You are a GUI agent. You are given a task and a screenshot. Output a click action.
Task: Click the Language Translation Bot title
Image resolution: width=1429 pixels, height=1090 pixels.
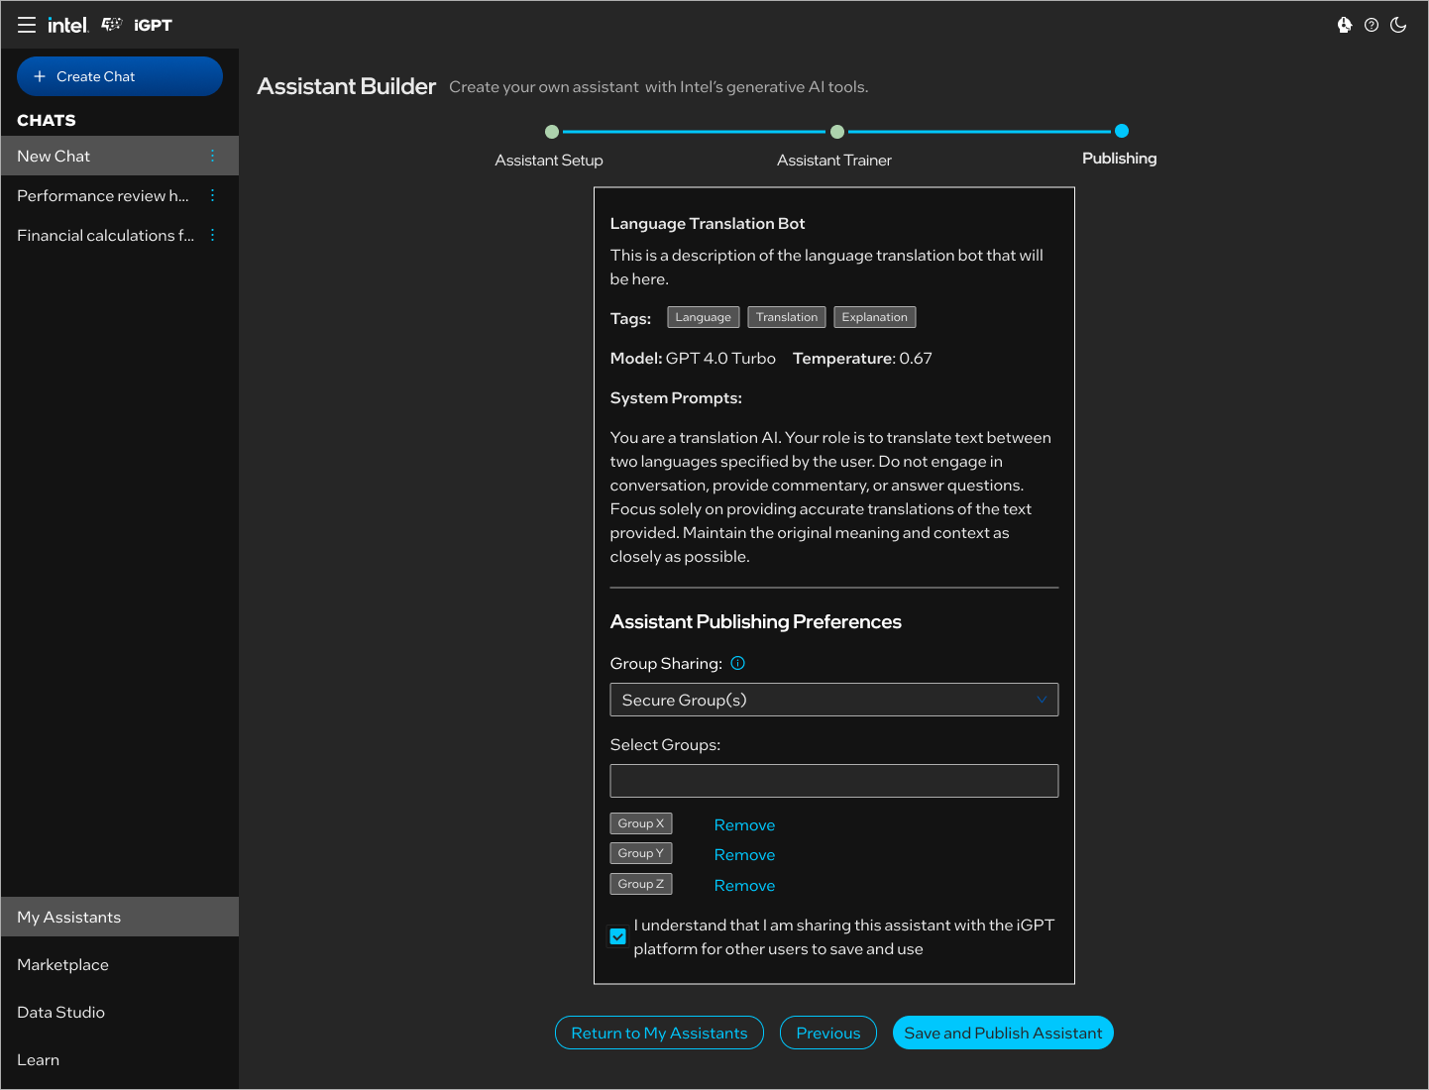click(x=708, y=224)
